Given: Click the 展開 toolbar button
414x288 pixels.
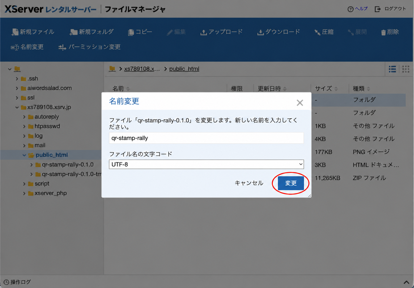Looking at the screenshot, I should pyautogui.click(x=357, y=32).
